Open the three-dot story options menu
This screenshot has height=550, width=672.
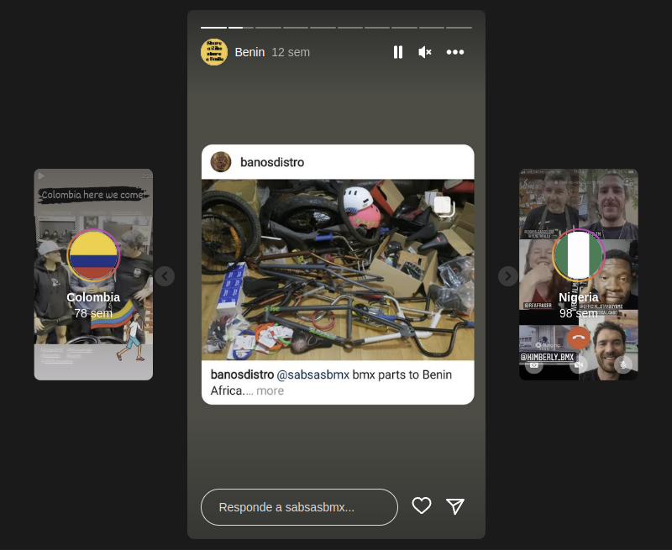455,52
